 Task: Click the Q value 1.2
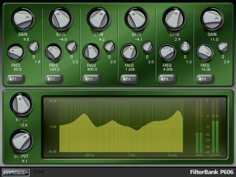[x=189, y=62]
